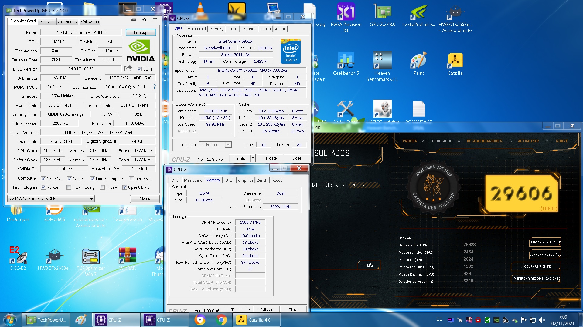This screenshot has width=583, height=327.
Task: Open the DnsJumper desktop icon
Action: 18,213
